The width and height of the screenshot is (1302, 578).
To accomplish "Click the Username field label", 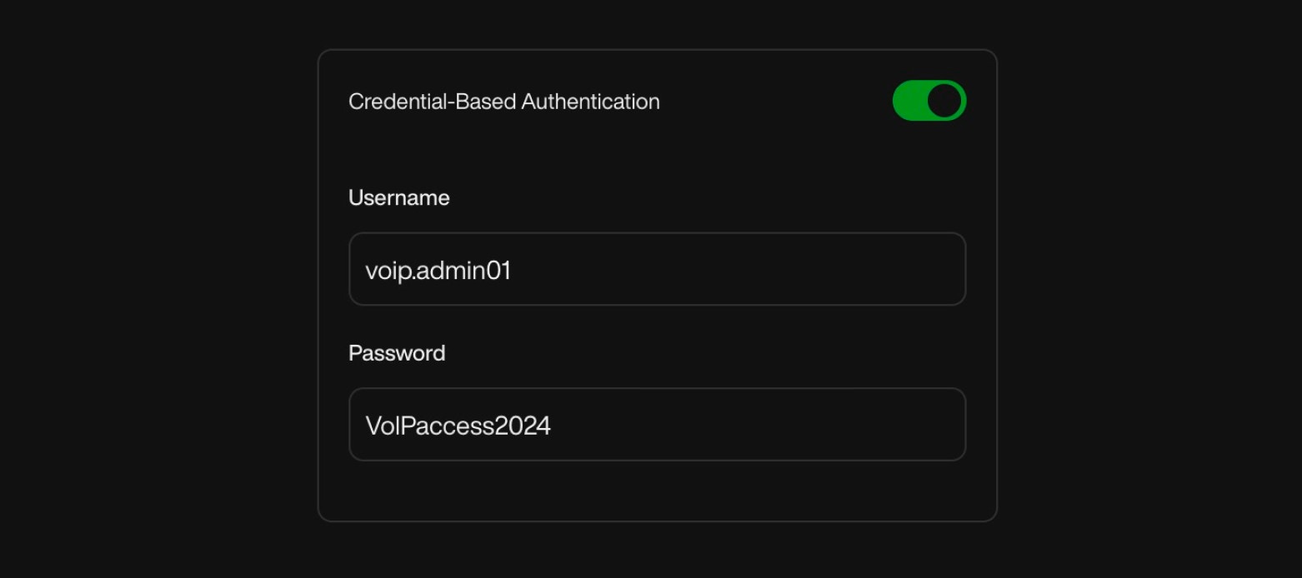I will tap(398, 197).
